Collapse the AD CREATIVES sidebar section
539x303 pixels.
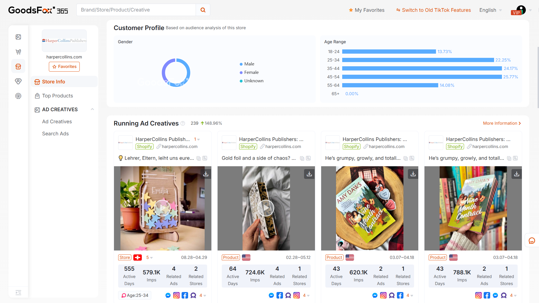[x=92, y=110]
